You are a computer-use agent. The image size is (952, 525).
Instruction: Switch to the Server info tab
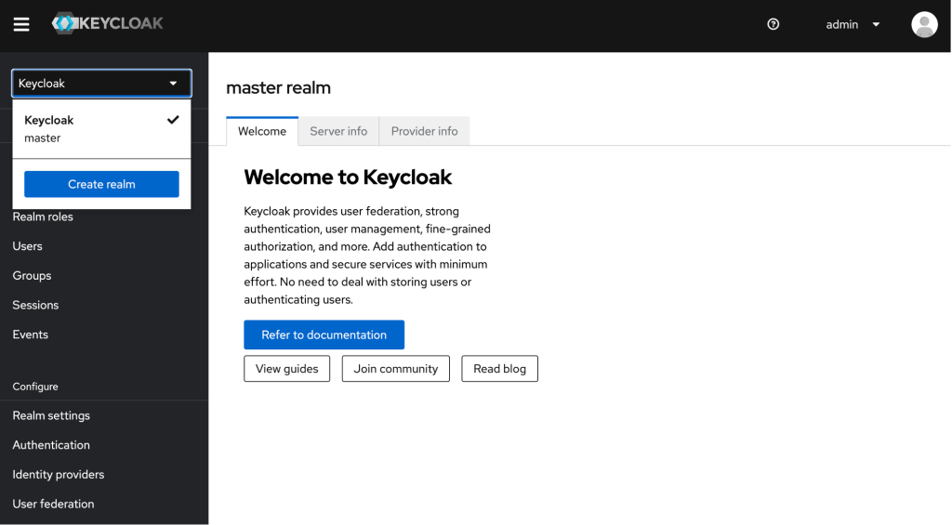click(x=338, y=131)
